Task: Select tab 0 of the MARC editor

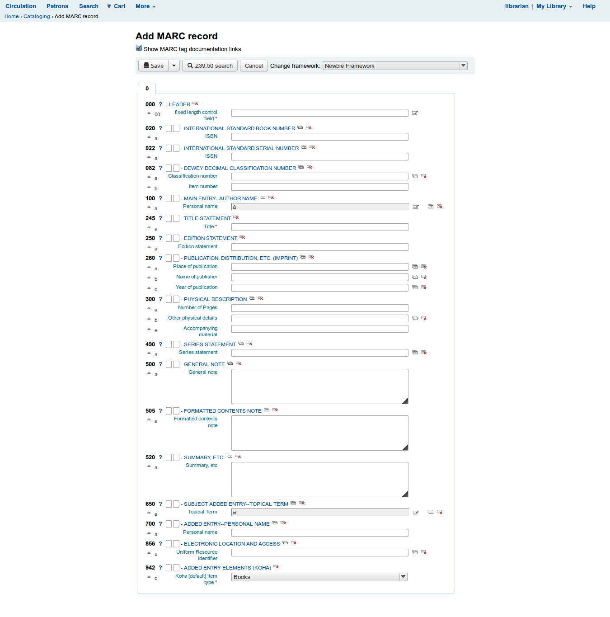Action: [147, 89]
